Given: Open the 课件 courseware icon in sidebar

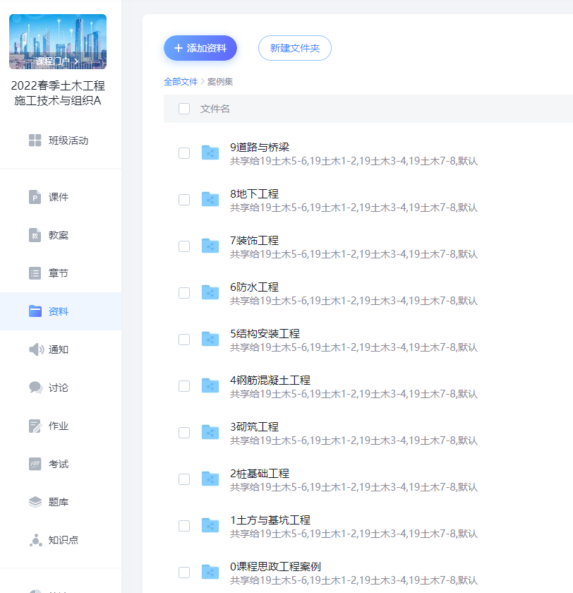Looking at the screenshot, I should [x=35, y=197].
